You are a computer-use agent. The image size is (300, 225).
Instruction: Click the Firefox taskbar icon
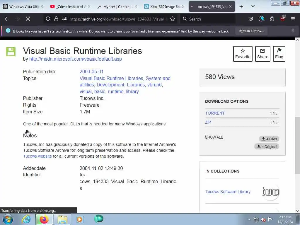44,219
